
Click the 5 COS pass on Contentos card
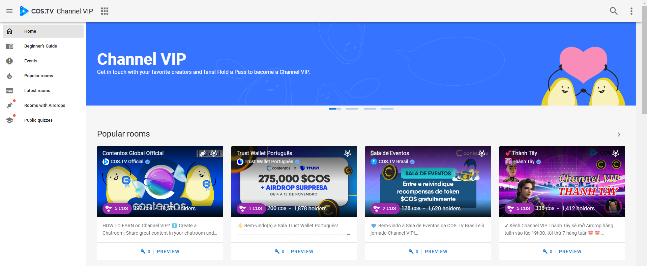tap(117, 208)
